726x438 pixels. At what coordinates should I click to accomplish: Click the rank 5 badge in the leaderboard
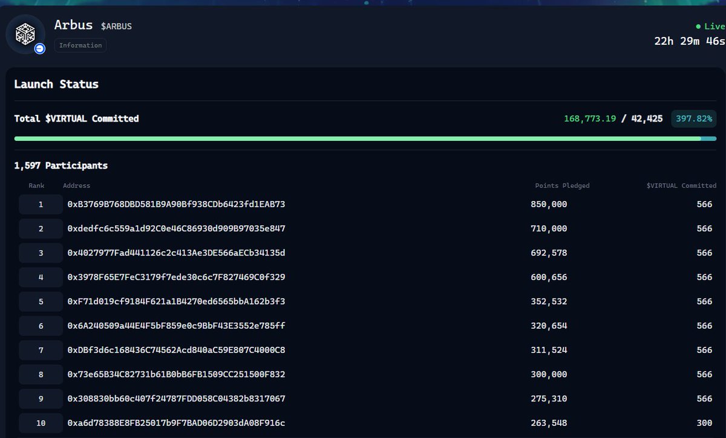pyautogui.click(x=41, y=301)
